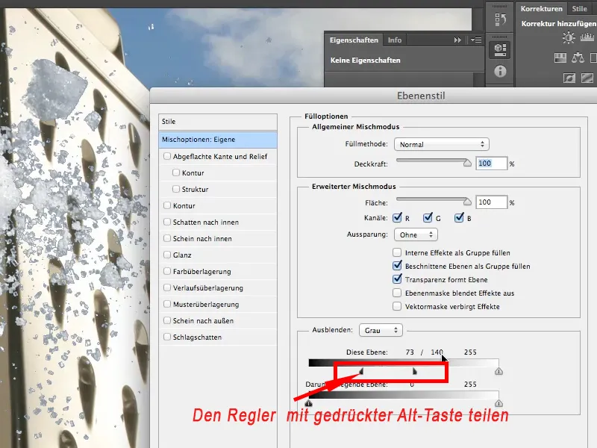
Task: Open the Füllmethode Normal dropdown
Action: click(442, 144)
